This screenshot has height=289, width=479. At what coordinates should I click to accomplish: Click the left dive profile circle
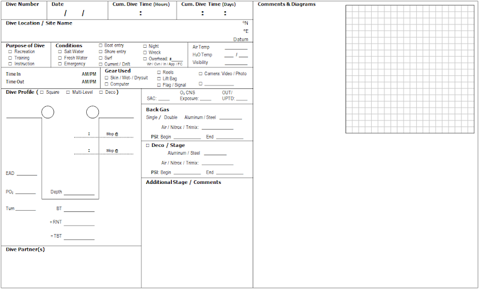point(48,112)
